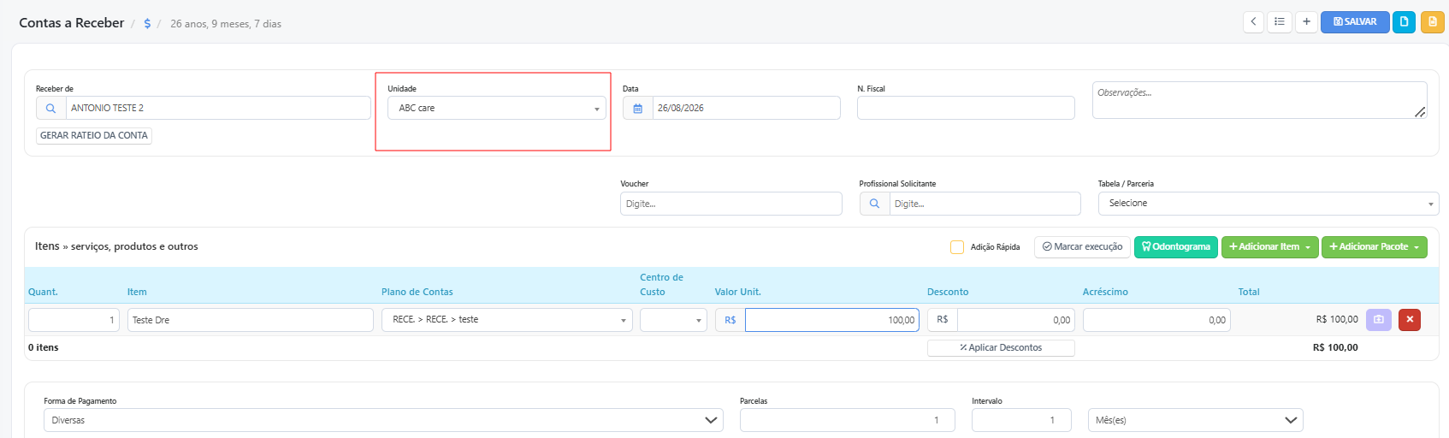Open the Forma de Pagamento Diversas dropdown
The image size is (1449, 438).
(x=383, y=420)
